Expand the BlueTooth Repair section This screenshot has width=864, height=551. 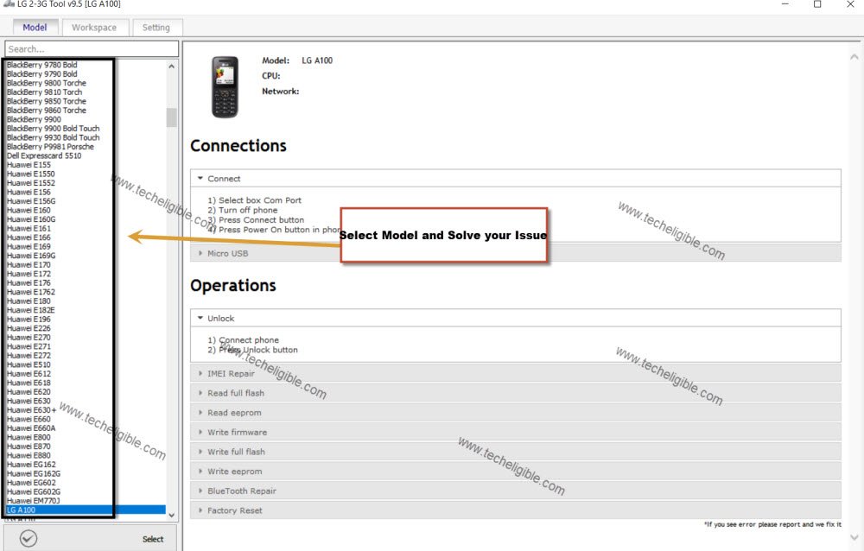click(515, 491)
